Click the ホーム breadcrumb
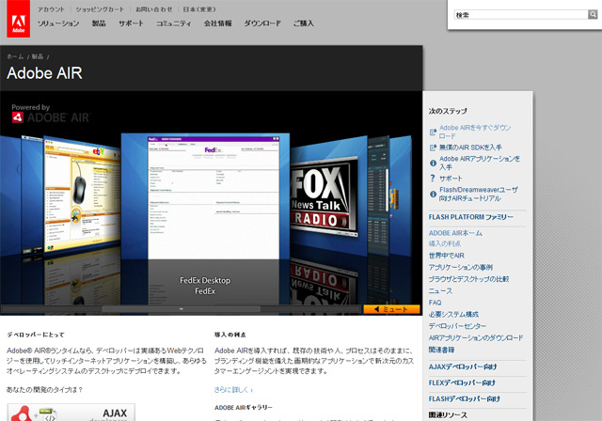The image size is (602, 421). point(15,56)
